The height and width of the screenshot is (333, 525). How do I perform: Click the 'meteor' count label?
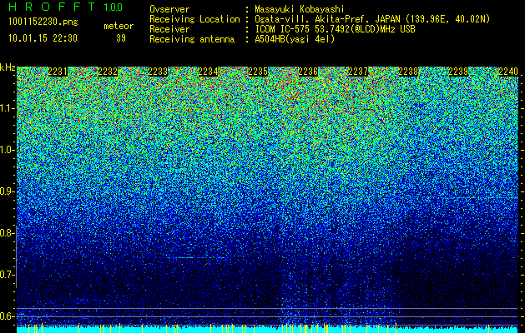119,26
